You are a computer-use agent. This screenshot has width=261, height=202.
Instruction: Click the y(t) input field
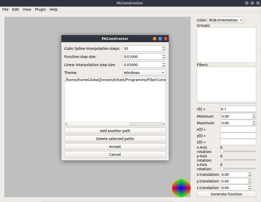[238, 136]
